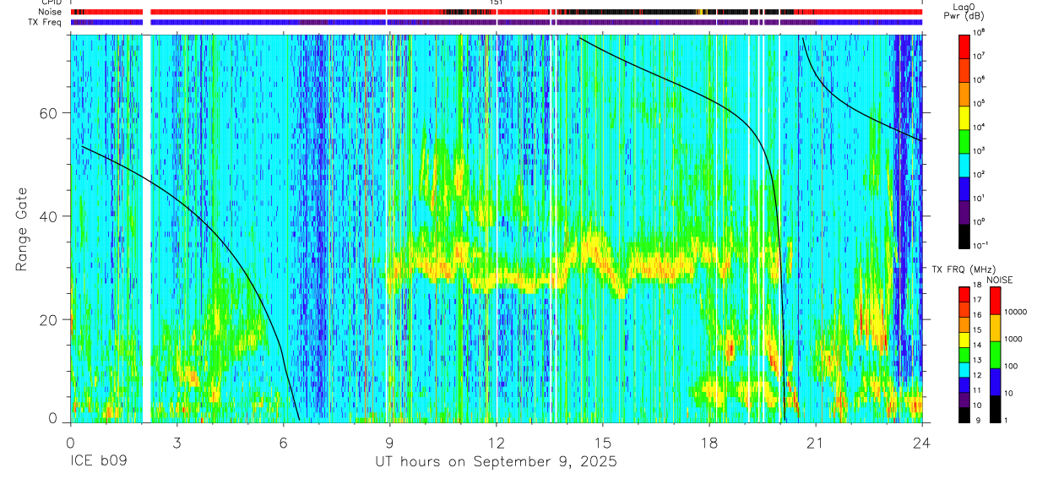Click the yellow TX FRQ segment between 15 and 14
Viewport: 1037px width, 479px height.
click(964, 339)
